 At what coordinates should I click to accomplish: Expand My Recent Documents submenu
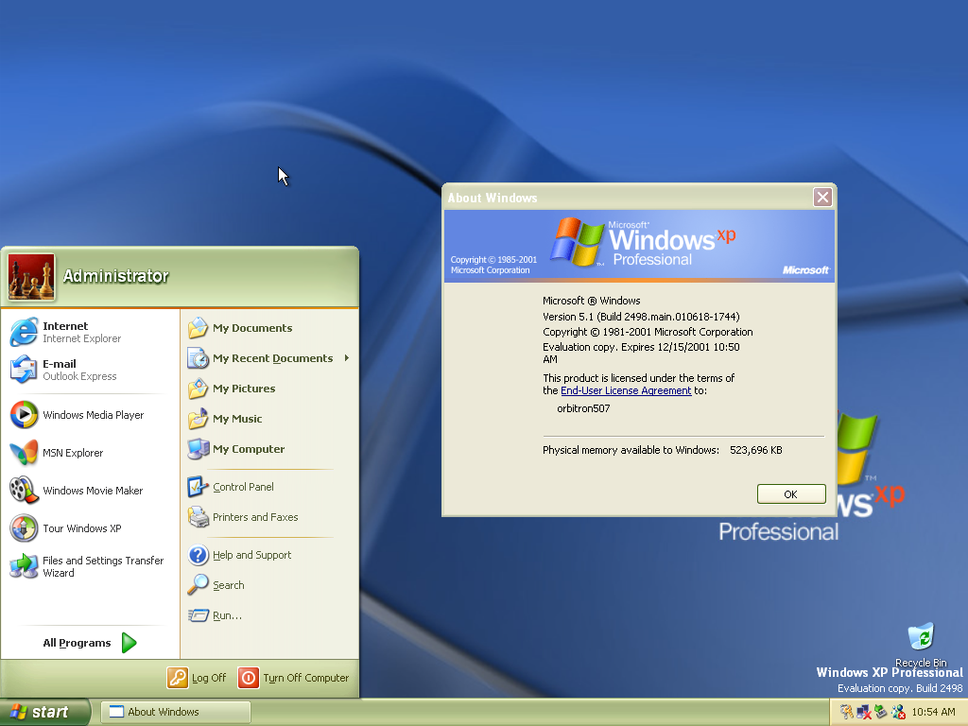coord(269,358)
